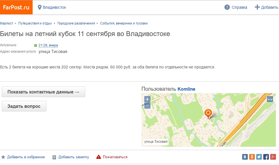
Task: Open События, вечеринки и тусовки breadcrumb
Action: [124, 23]
